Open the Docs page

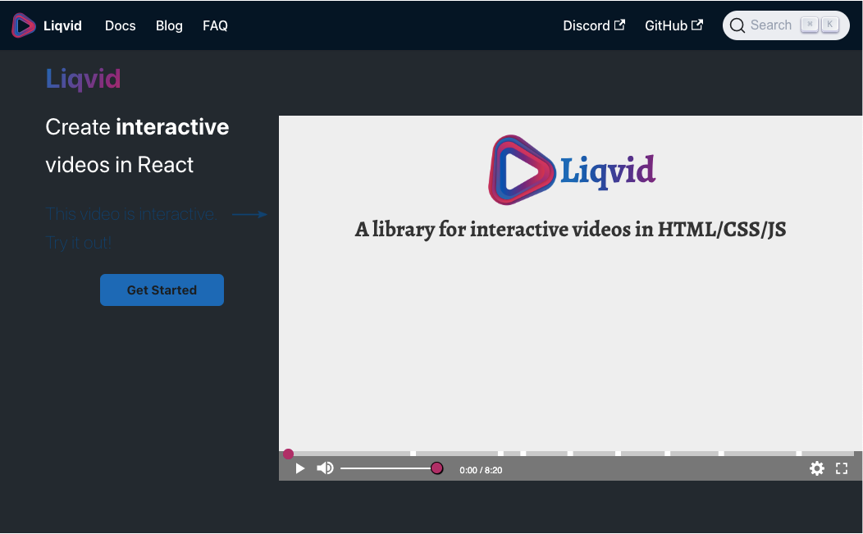pyautogui.click(x=120, y=26)
